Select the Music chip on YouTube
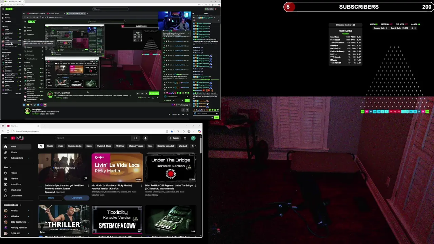 [50, 146]
